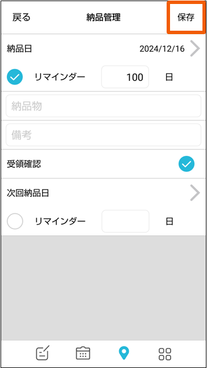Tap the 2024/12/16 date value

(x=162, y=49)
